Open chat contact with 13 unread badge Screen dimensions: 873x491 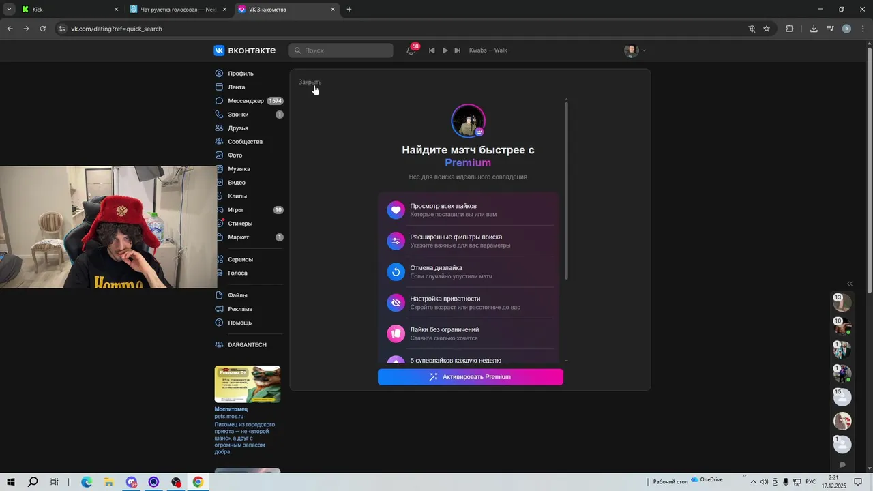(842, 302)
